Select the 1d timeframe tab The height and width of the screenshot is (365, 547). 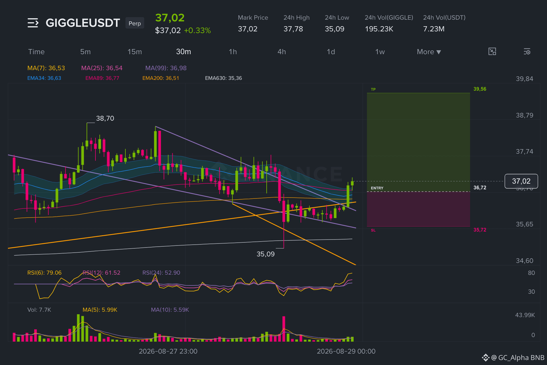[331, 52]
